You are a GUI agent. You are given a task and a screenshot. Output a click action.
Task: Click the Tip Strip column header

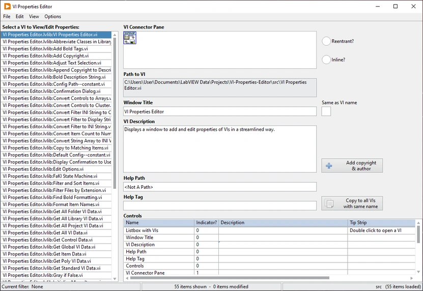[381, 222]
